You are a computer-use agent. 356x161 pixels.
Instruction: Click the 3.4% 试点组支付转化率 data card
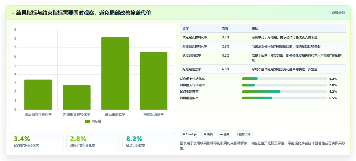click(x=37, y=141)
